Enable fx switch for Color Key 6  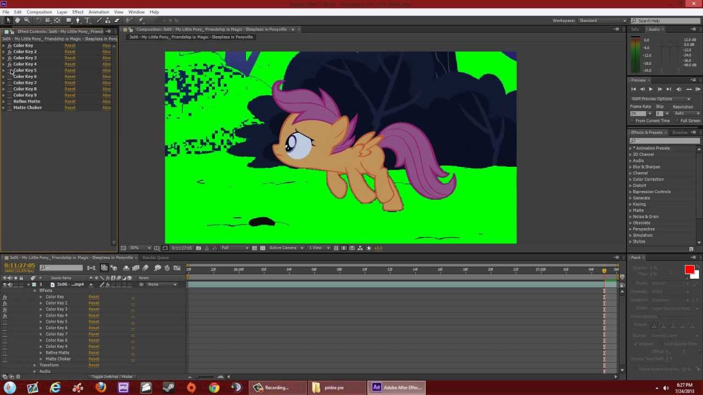[9, 76]
